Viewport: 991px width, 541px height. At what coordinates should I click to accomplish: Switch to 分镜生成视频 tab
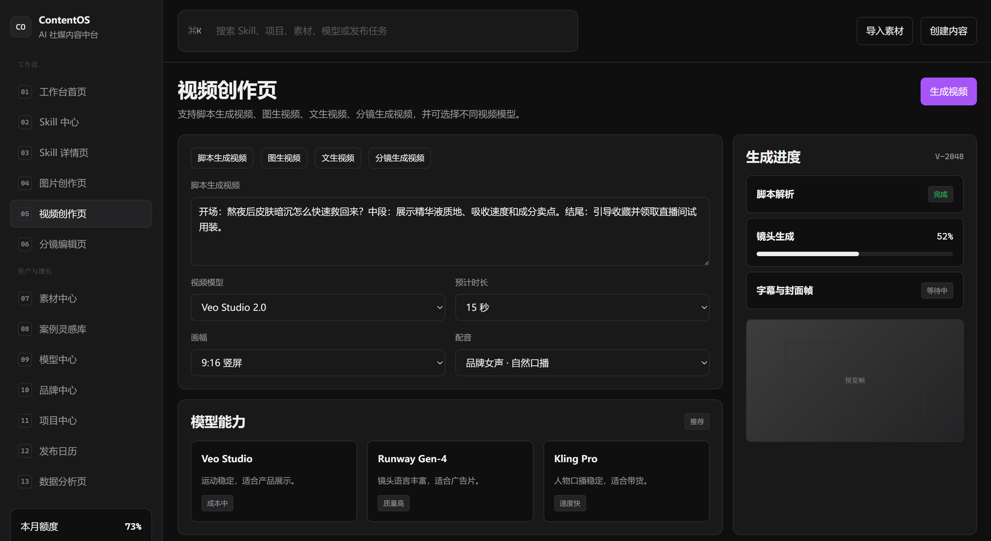point(400,158)
